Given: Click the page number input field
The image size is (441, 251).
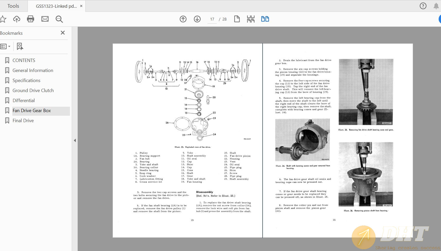Looking at the screenshot, I should tap(212, 19).
